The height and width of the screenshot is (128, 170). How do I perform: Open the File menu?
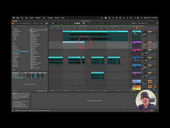tap(22, 18)
